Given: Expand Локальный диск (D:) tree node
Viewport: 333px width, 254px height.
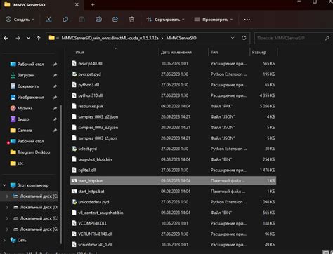Looking at the screenshot, I should (x=7, y=207).
